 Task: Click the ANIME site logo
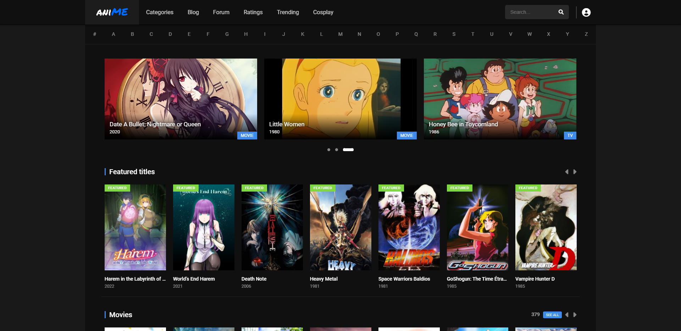coord(112,12)
